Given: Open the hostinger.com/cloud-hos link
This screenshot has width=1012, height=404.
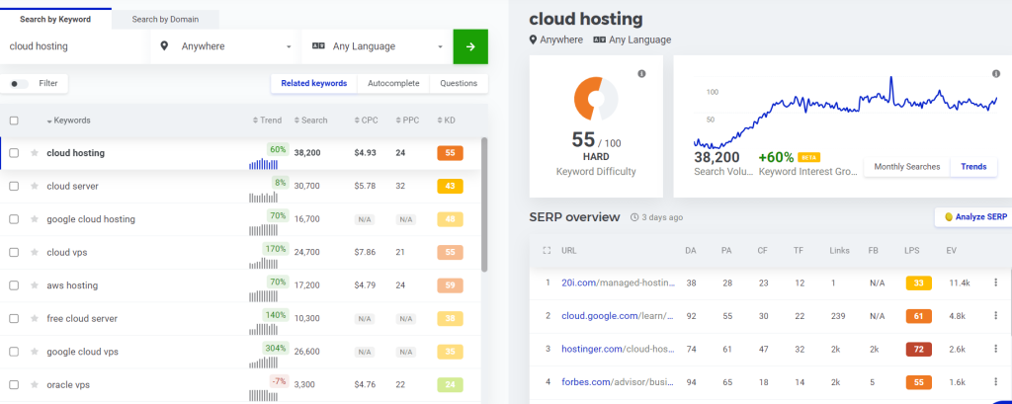Looking at the screenshot, I should [x=619, y=349].
